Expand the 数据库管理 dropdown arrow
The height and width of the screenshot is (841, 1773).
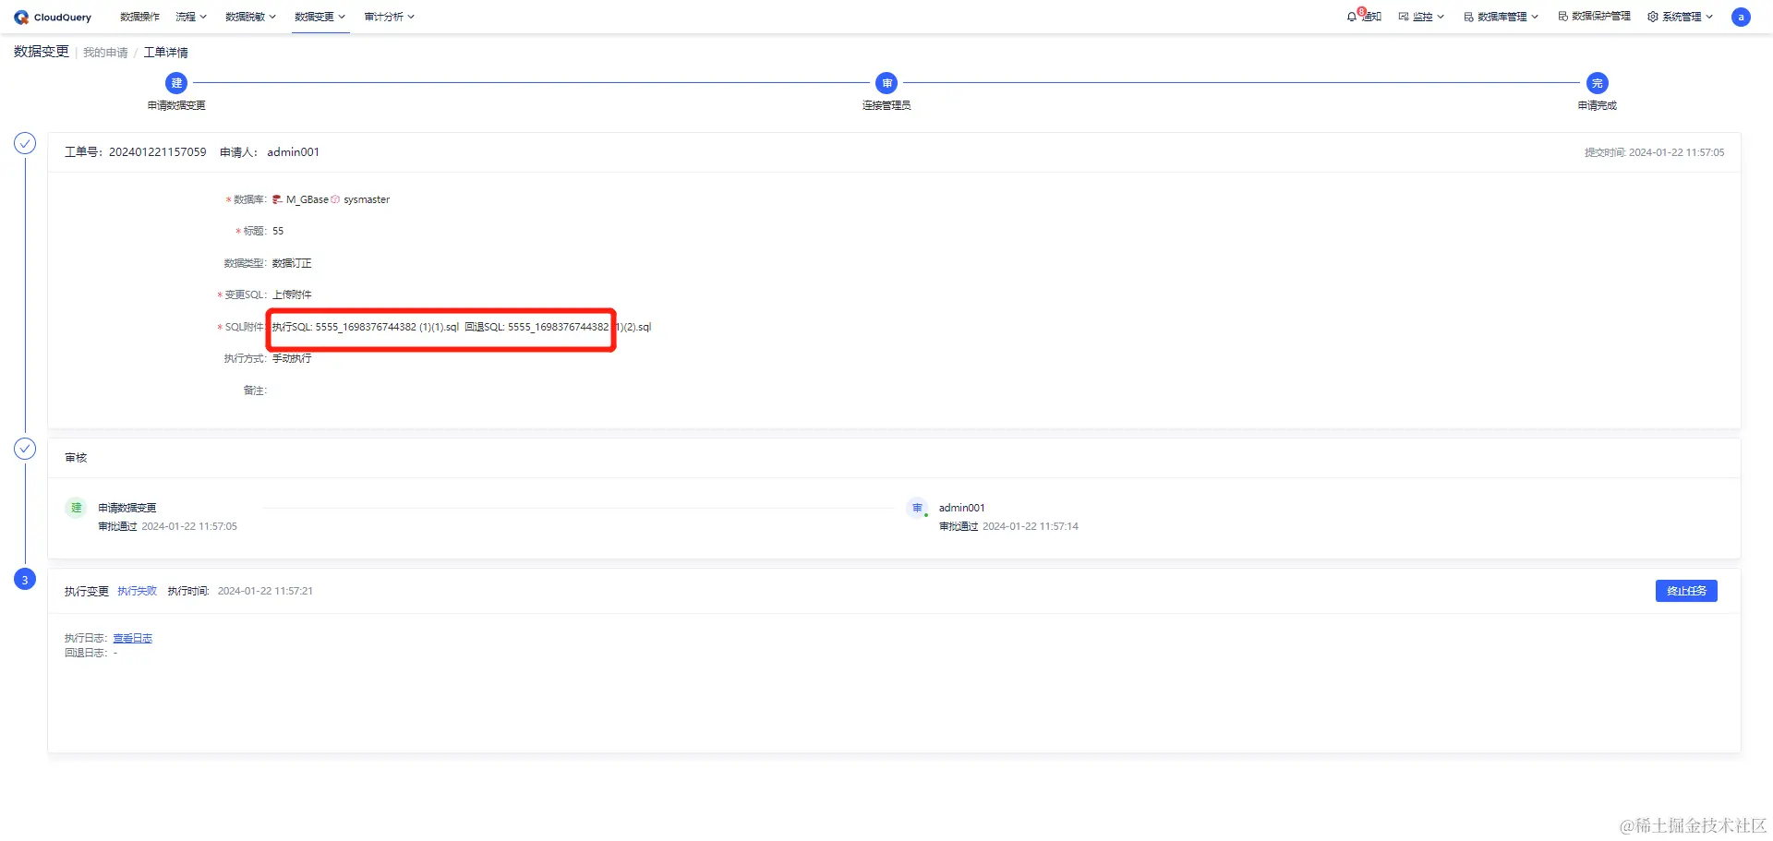(1535, 17)
